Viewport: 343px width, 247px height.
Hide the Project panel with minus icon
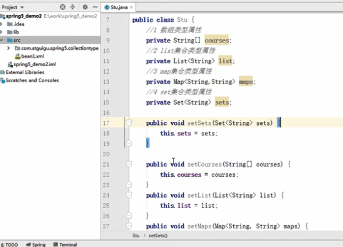[95, 7]
